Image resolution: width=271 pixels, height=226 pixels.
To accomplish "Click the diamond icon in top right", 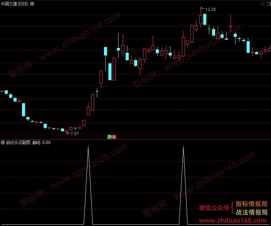I will [x=263, y=4].
